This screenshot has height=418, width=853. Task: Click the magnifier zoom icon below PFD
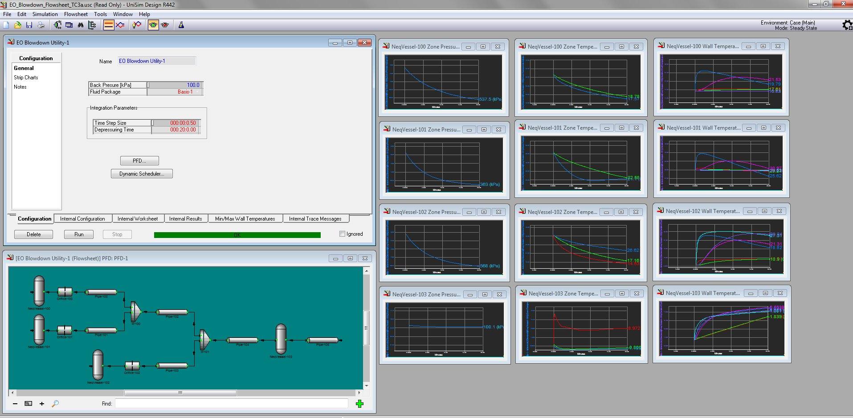(x=55, y=404)
